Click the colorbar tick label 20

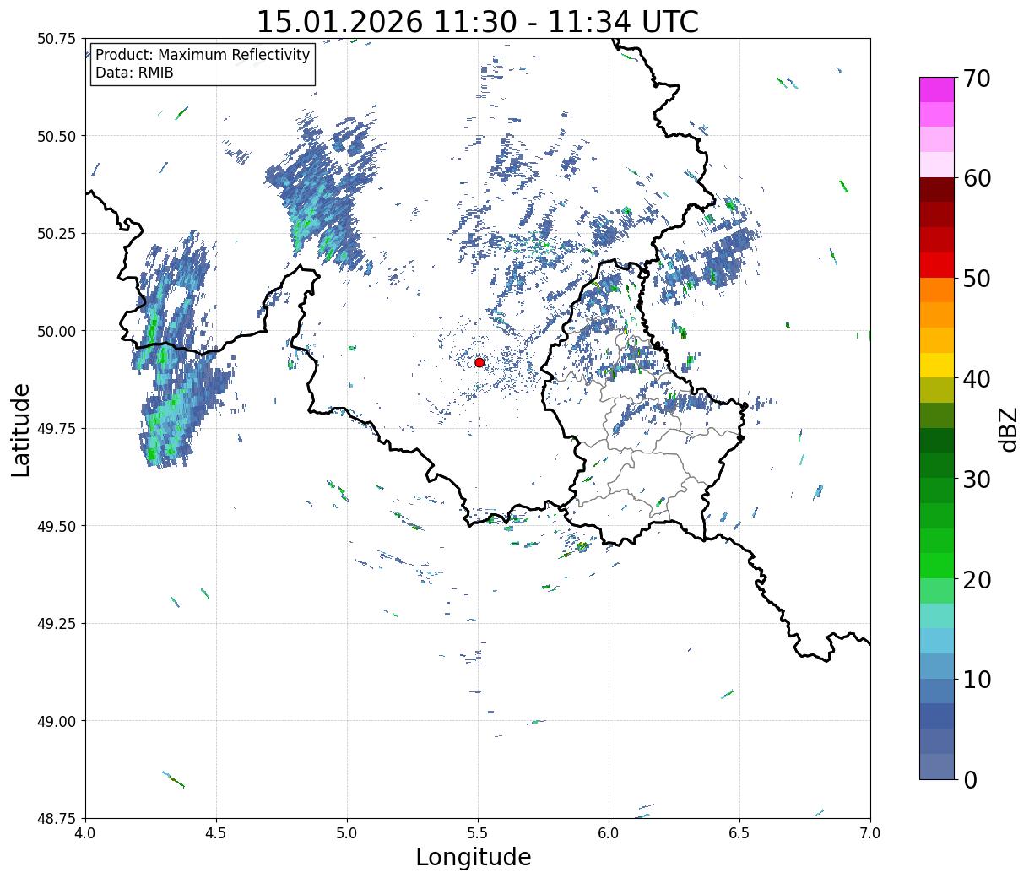(x=978, y=579)
